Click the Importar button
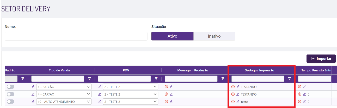Viewport: 337px width, 108px height. tap(321, 59)
